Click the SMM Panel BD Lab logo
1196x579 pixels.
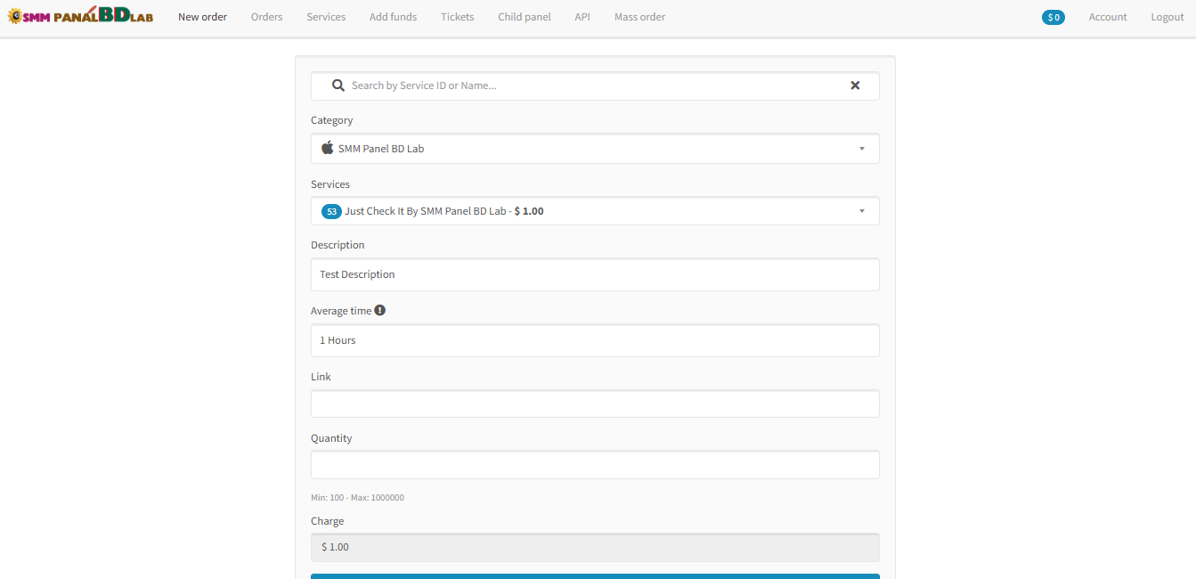click(x=80, y=16)
